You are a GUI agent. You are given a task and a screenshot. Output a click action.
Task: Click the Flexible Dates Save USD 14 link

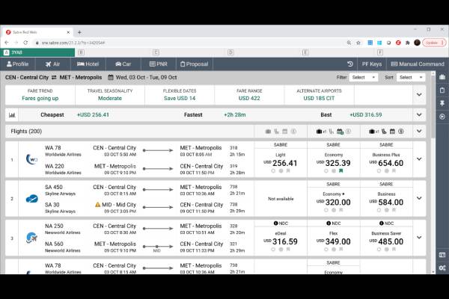(180, 99)
